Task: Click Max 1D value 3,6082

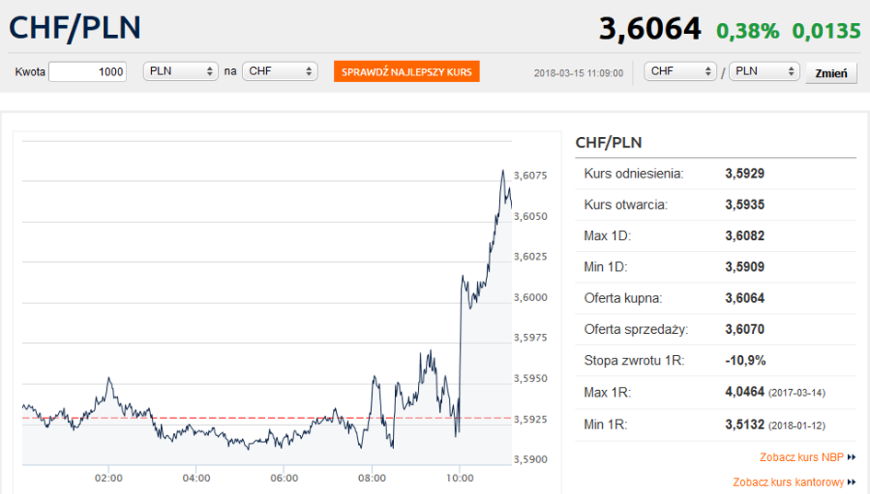Action: tap(745, 236)
